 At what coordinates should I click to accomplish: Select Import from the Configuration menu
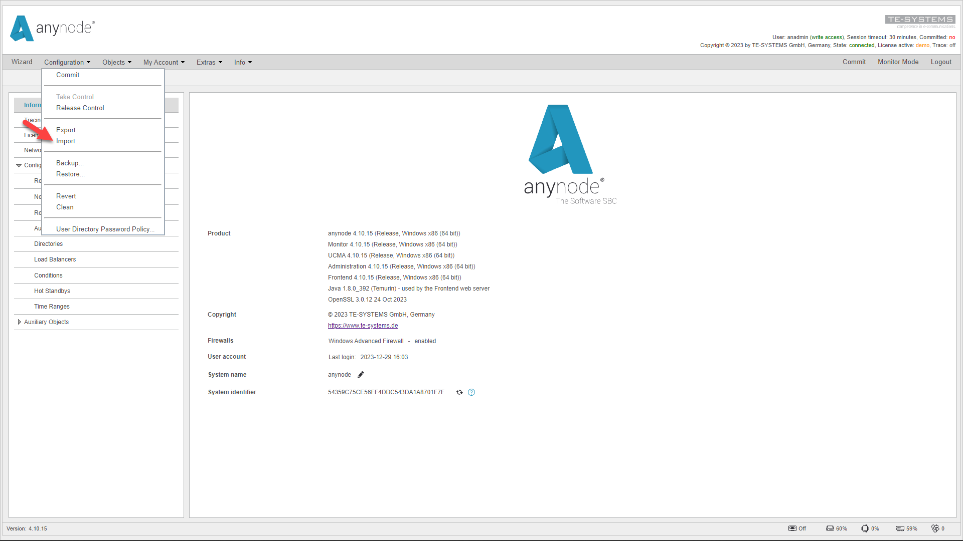pyautogui.click(x=68, y=141)
